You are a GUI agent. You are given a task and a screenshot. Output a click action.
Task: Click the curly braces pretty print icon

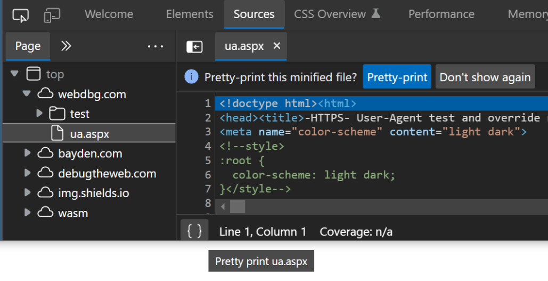[x=194, y=231]
